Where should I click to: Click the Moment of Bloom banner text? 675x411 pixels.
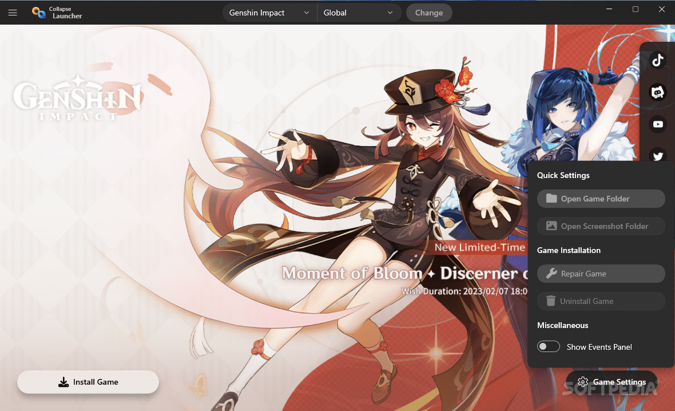404,273
